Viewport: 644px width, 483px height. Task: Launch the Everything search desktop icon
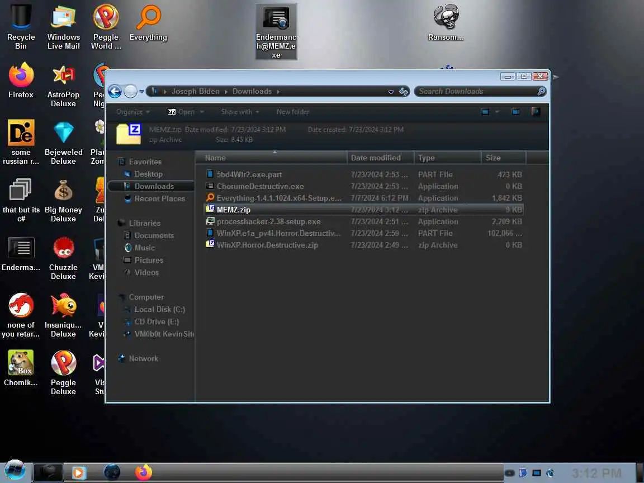148,23
